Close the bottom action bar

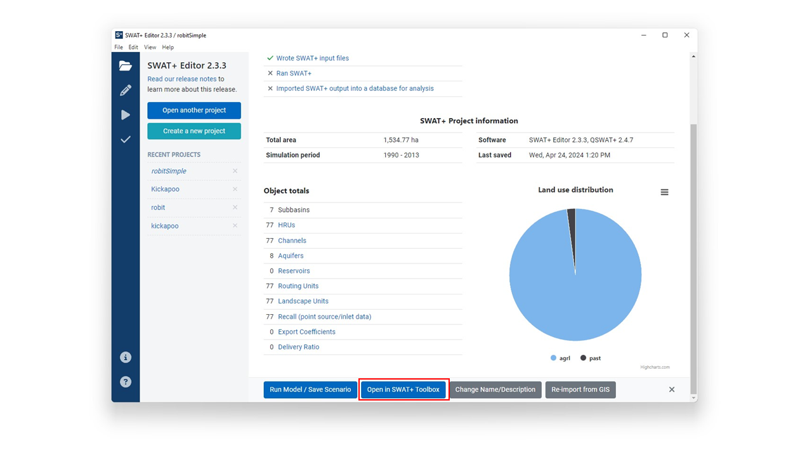[x=672, y=390]
